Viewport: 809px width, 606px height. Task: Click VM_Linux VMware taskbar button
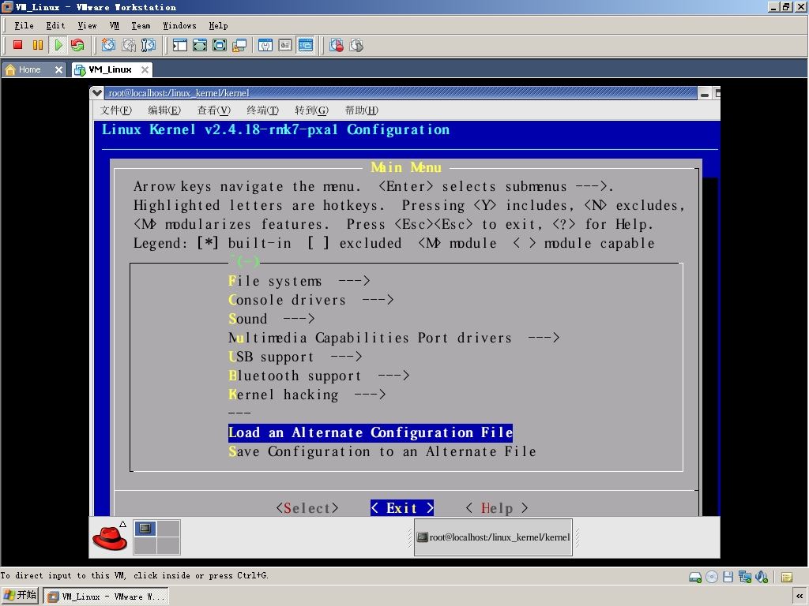coord(105,597)
